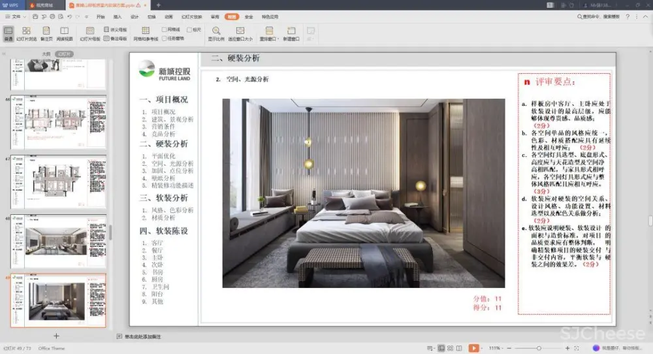Viewport: 653px width, 354px height.
Task: Start slideshow with orange play button
Action: point(474,348)
